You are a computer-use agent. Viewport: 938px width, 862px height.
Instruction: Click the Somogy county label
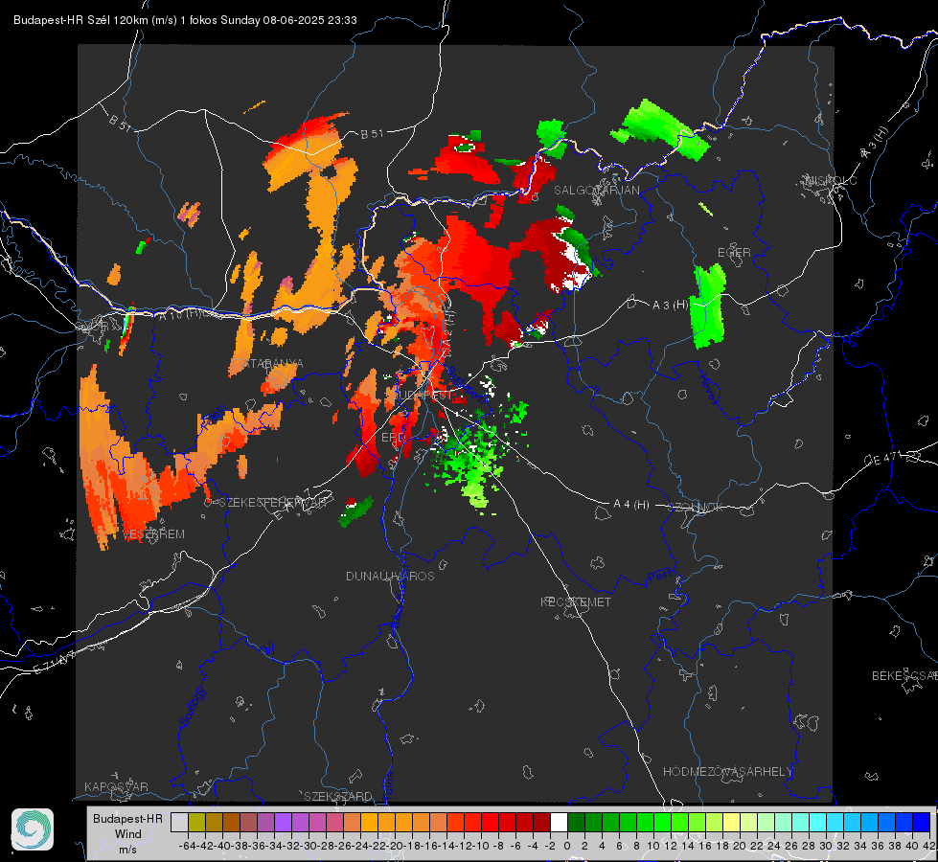click(192, 707)
